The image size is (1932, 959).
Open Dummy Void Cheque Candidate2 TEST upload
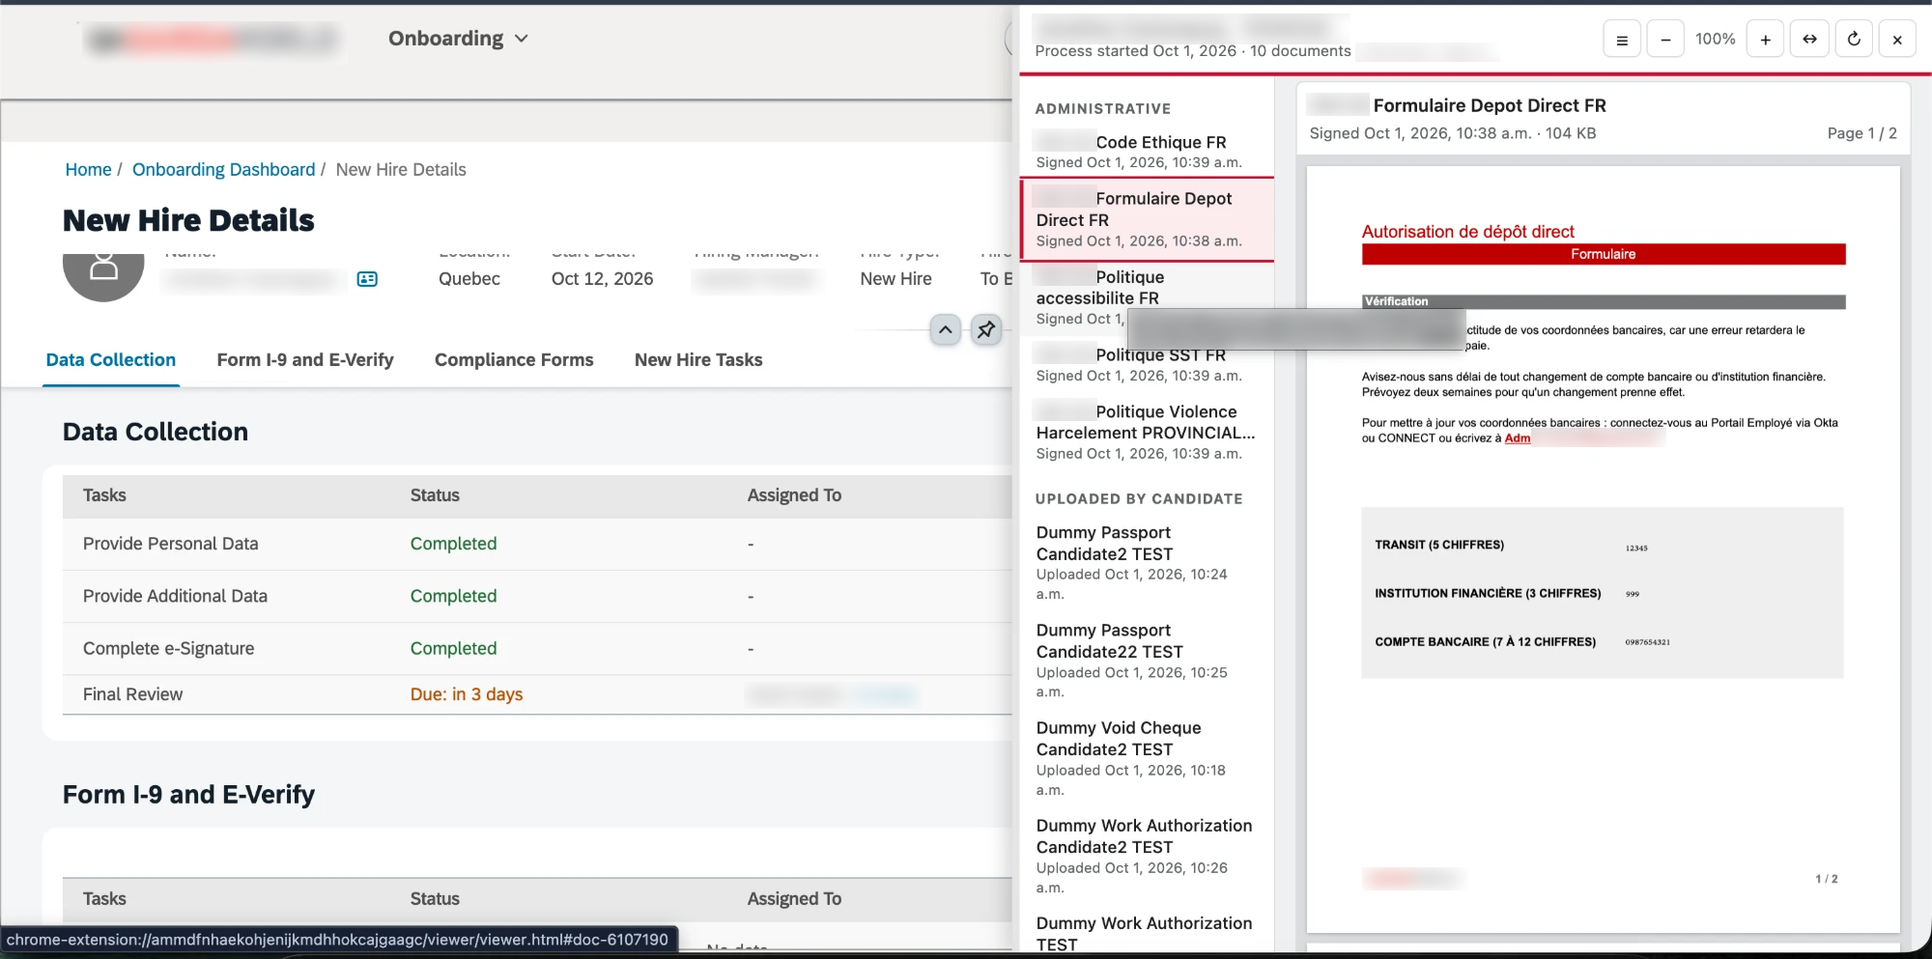click(1147, 758)
